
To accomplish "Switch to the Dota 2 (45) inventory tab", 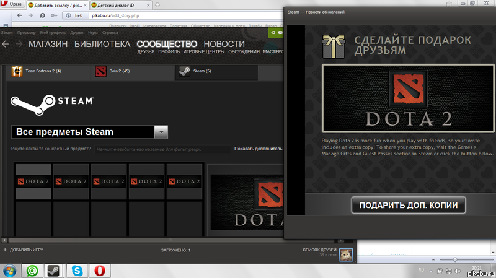I will coord(119,71).
